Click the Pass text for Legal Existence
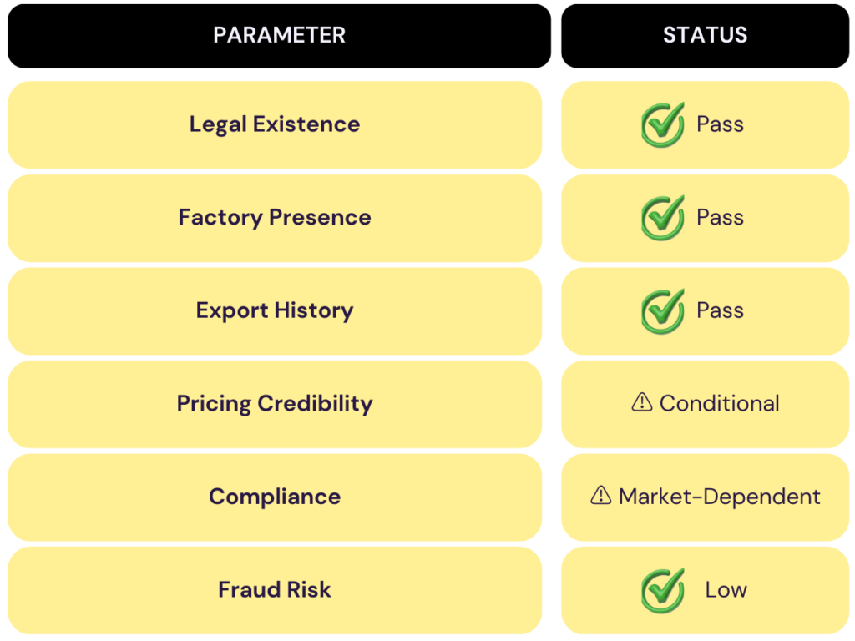Screen dimensions: 855x641 point(720,124)
